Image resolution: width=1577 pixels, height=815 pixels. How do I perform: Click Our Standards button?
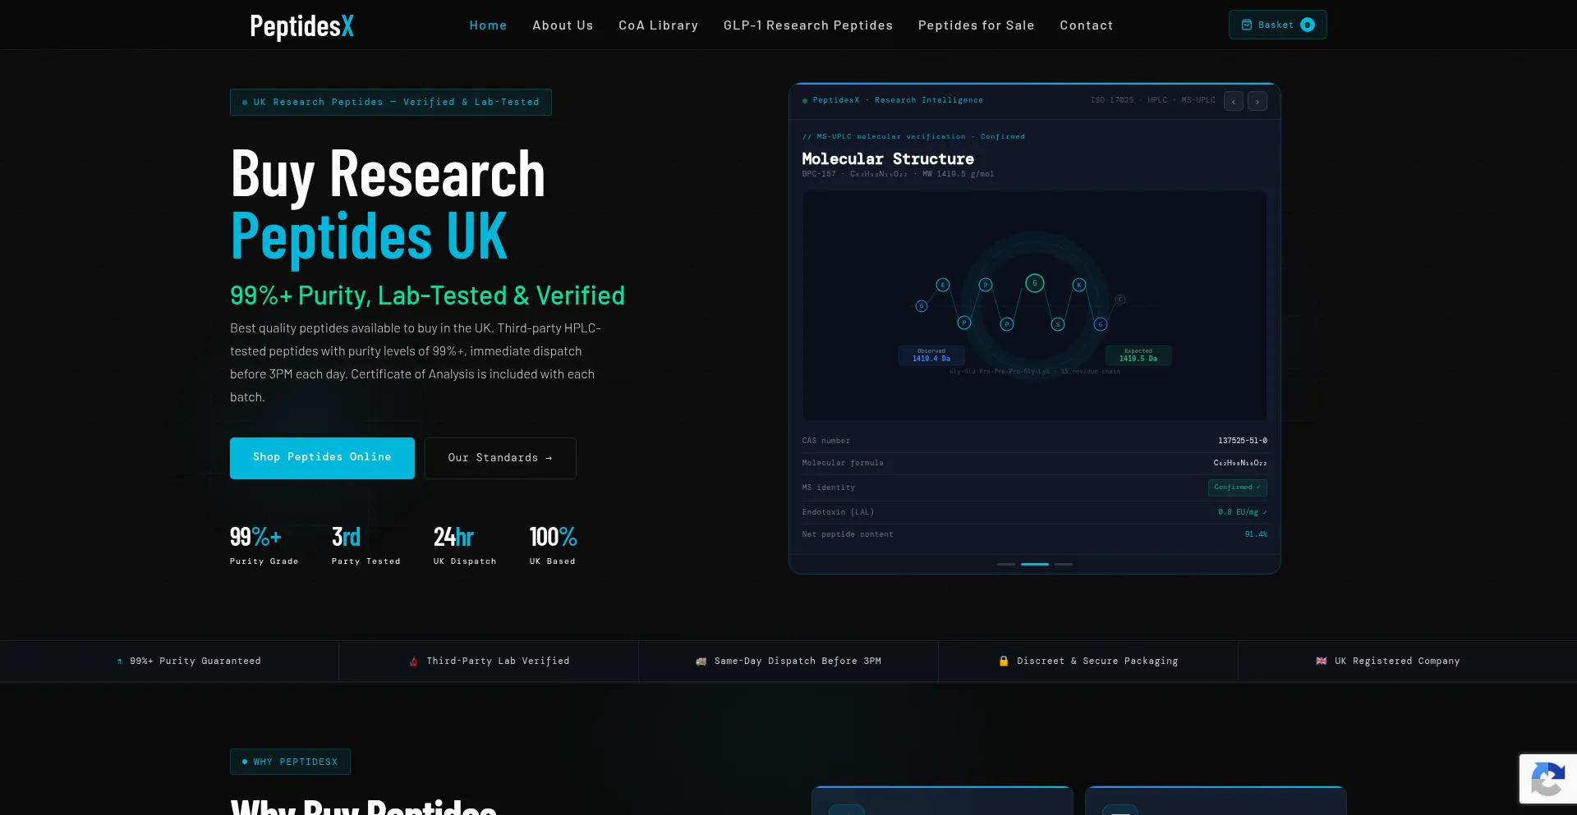coord(500,458)
